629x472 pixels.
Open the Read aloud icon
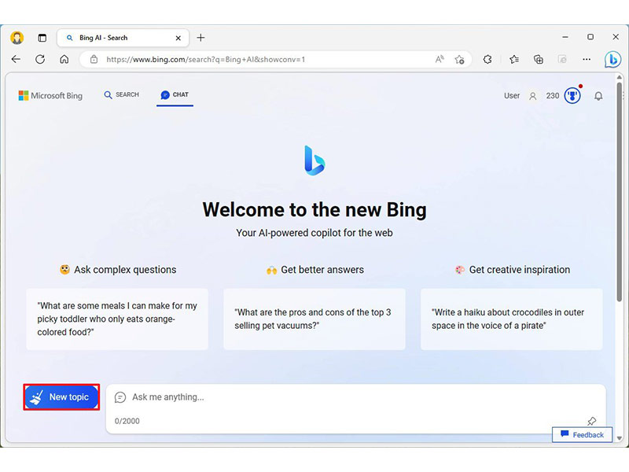440,60
